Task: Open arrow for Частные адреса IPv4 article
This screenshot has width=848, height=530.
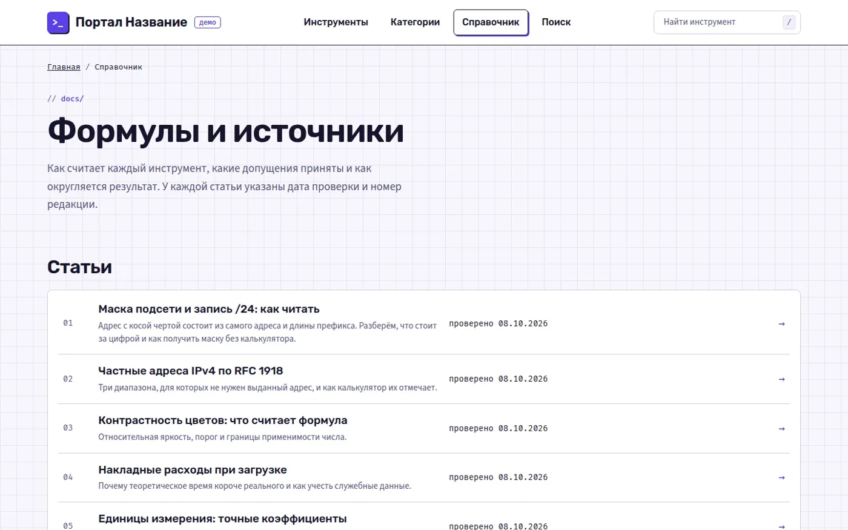Action: click(781, 379)
